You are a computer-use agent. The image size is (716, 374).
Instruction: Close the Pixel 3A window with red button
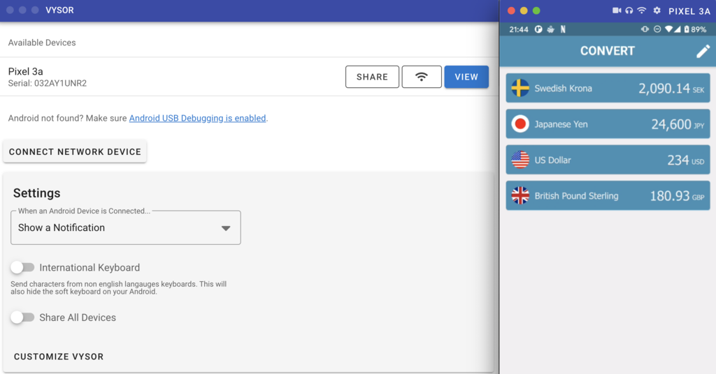511,10
